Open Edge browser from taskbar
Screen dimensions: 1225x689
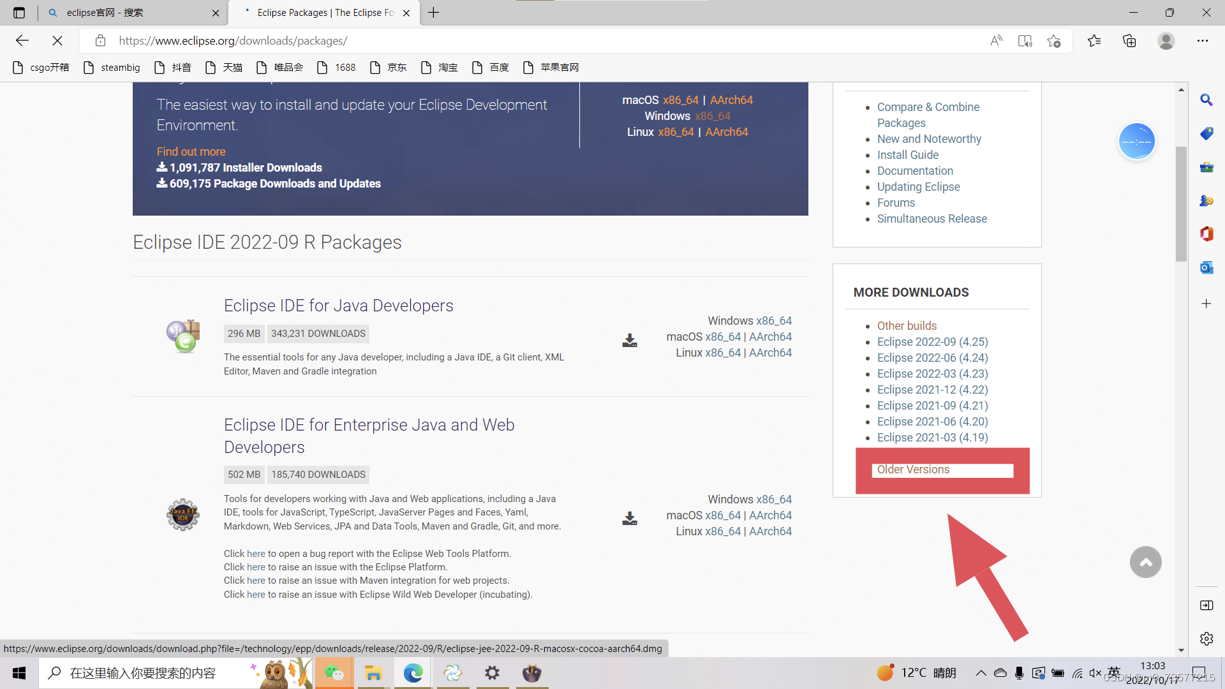[x=413, y=673]
